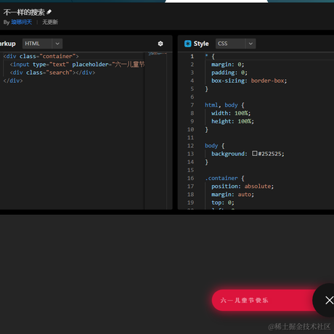Click 'top: 0;' on line 19
Screen dimensions: 334x334
coord(223,203)
